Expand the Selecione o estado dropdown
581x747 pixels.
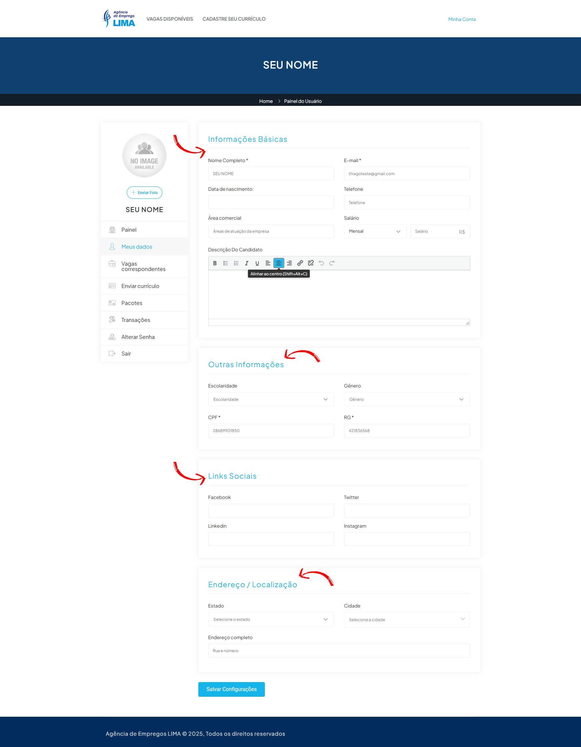click(271, 619)
